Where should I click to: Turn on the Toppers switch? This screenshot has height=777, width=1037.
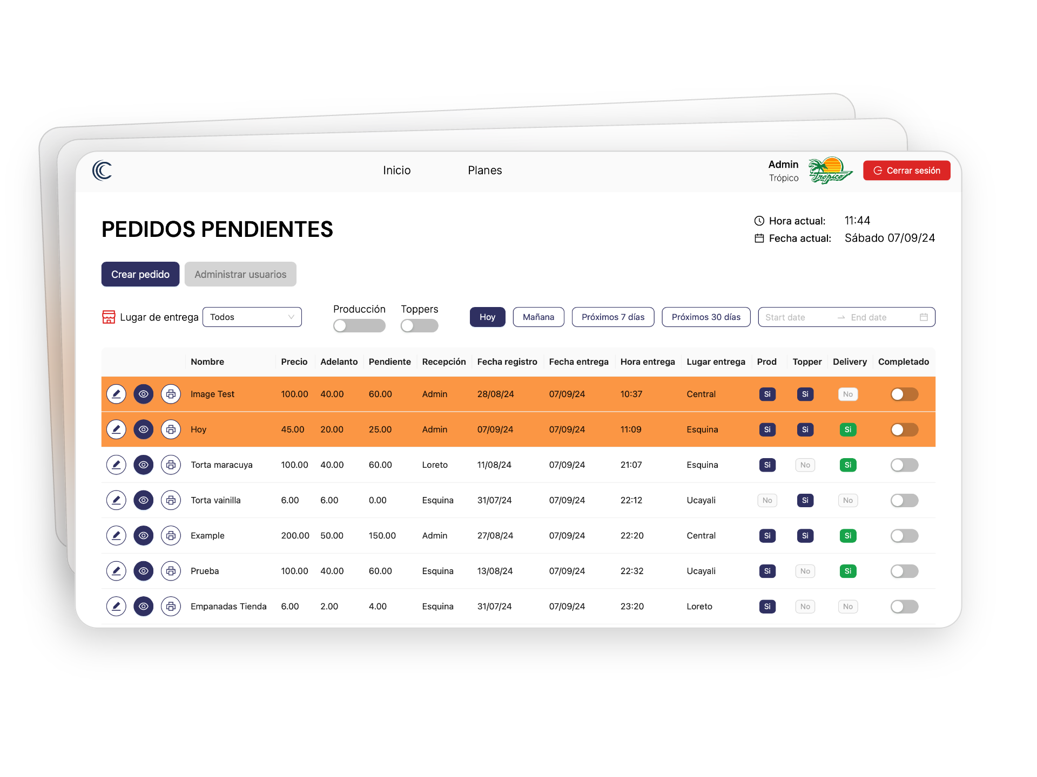click(419, 326)
